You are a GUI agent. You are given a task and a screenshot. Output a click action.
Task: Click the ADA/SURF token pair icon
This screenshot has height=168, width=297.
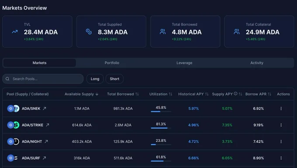click(13, 158)
